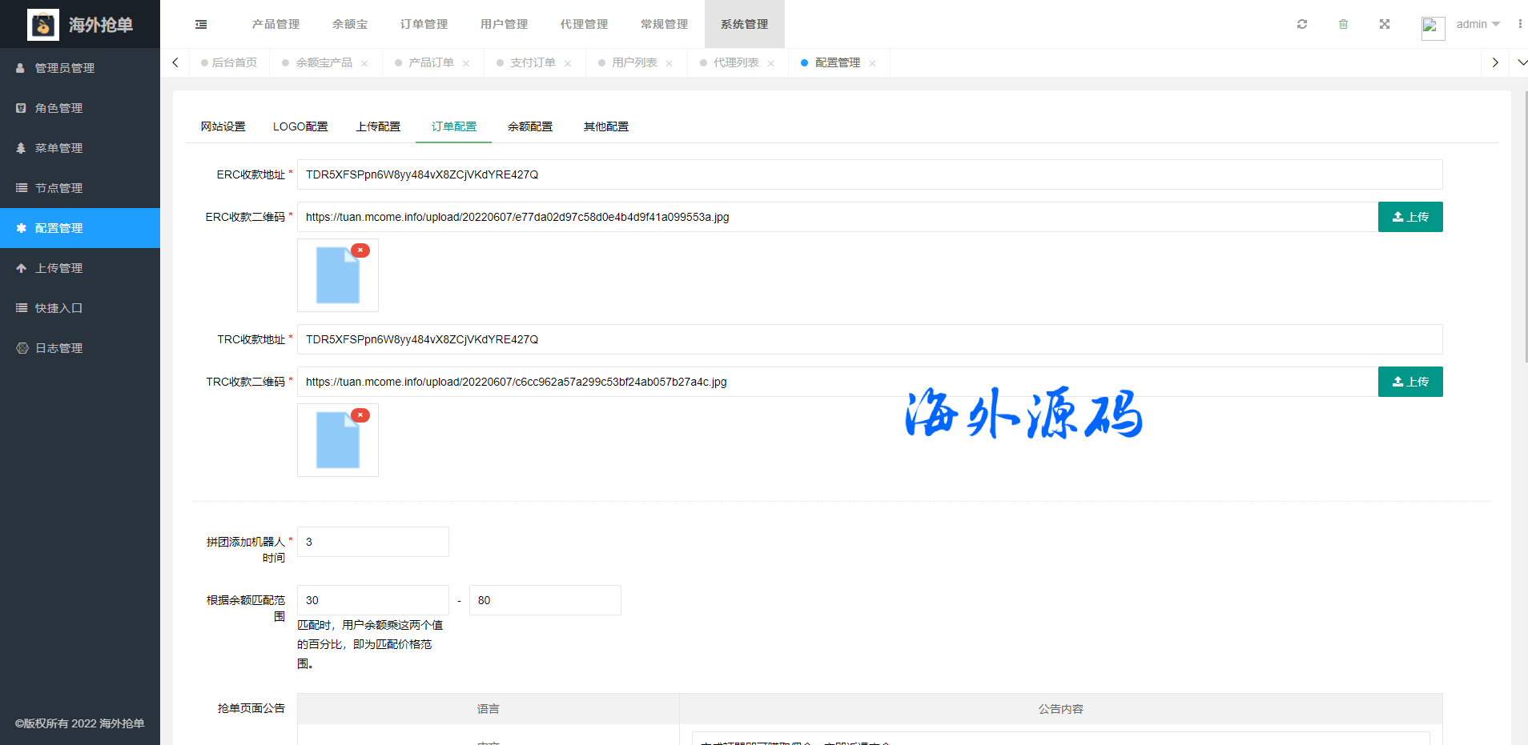Image resolution: width=1528 pixels, height=745 pixels.
Task: Upload a new TRC QR code
Action: (1409, 382)
